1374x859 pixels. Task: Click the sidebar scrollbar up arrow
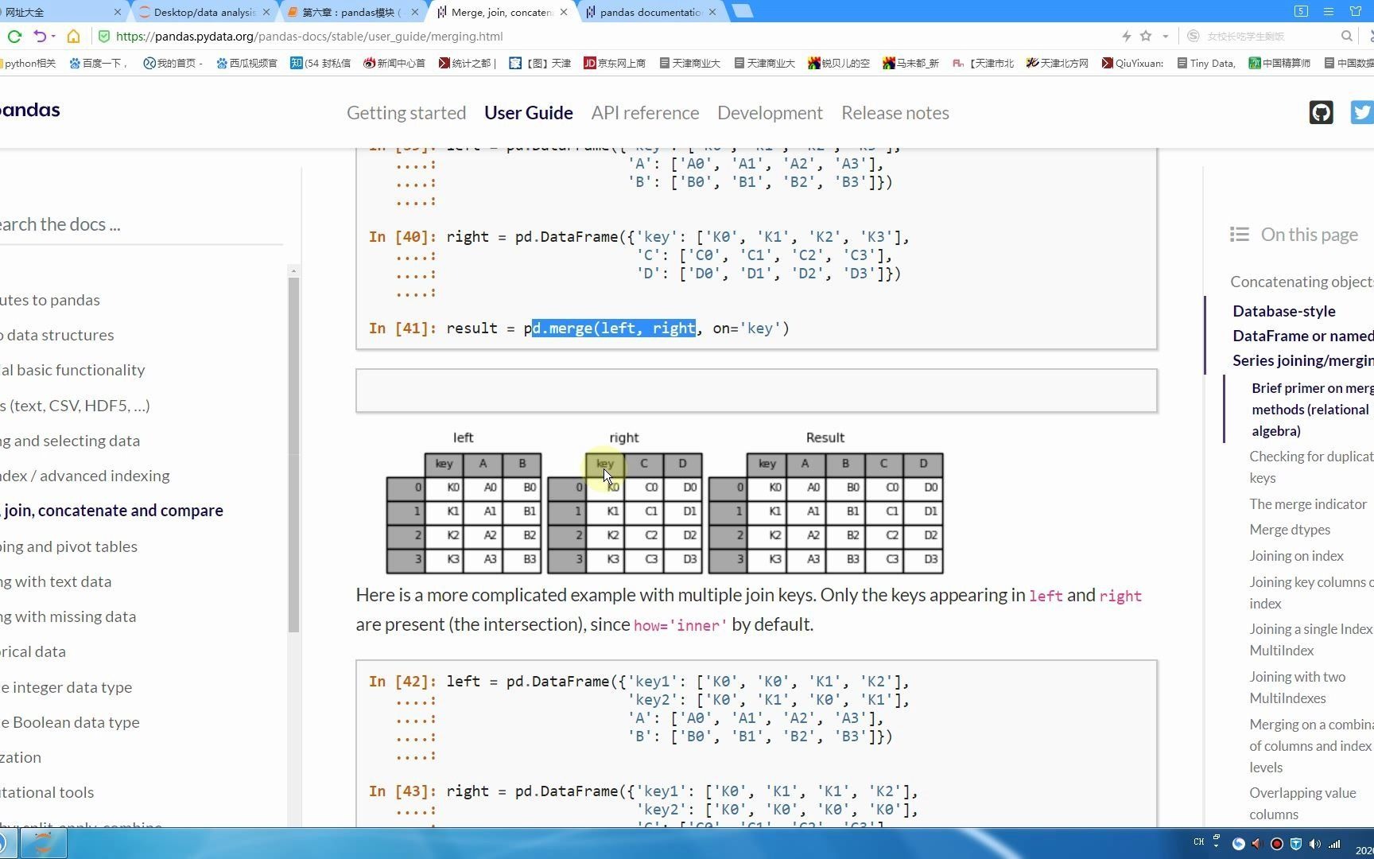(293, 271)
